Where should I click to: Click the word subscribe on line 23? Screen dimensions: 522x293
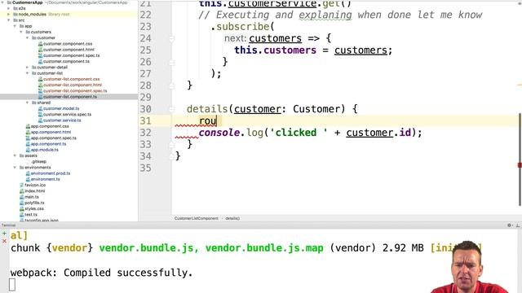click(243, 27)
